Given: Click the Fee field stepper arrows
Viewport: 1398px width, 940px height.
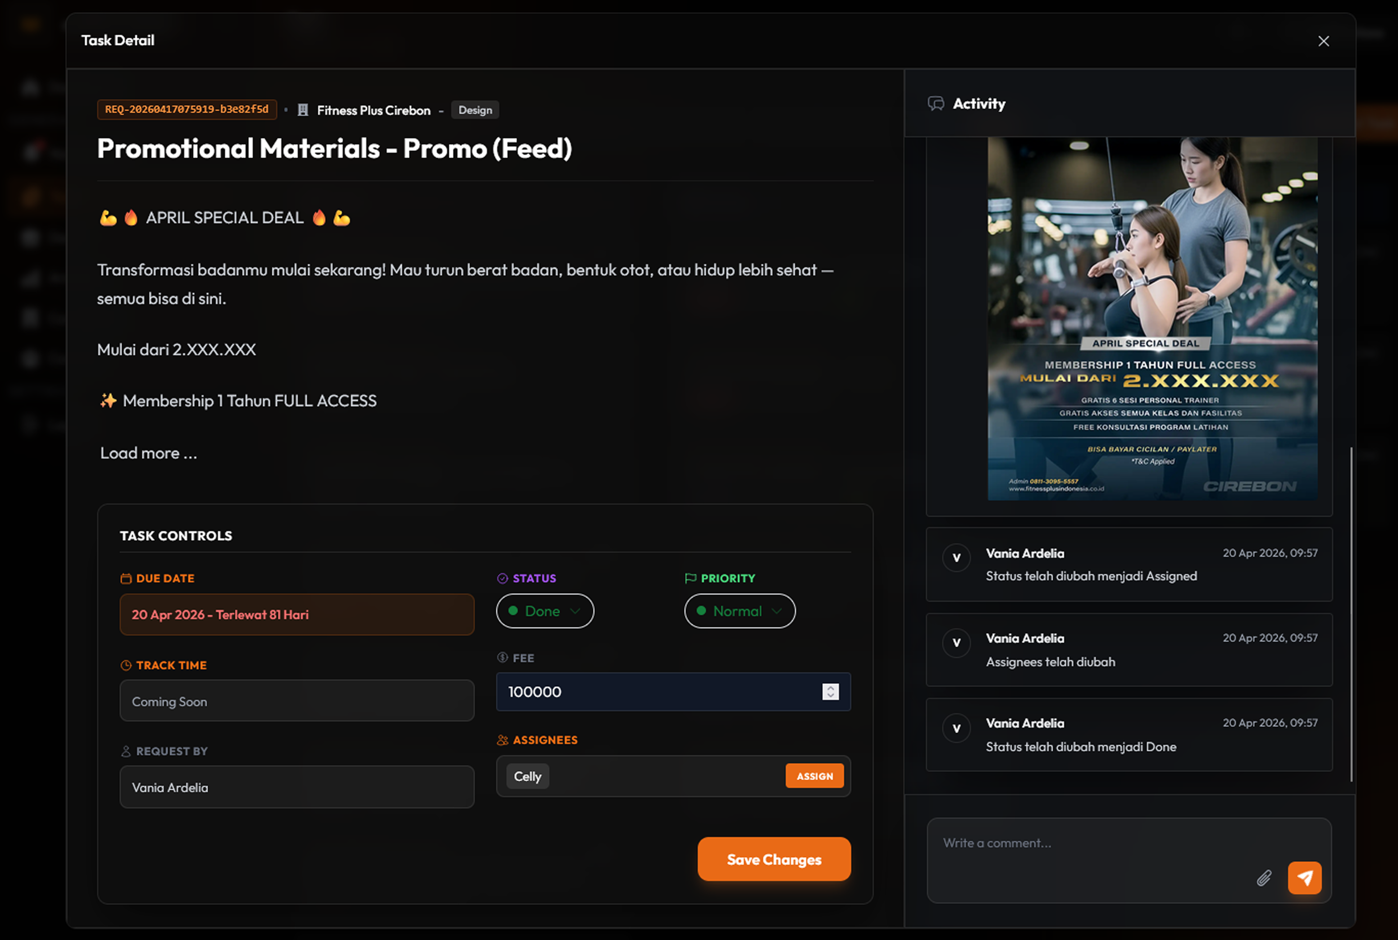Looking at the screenshot, I should pyautogui.click(x=830, y=692).
